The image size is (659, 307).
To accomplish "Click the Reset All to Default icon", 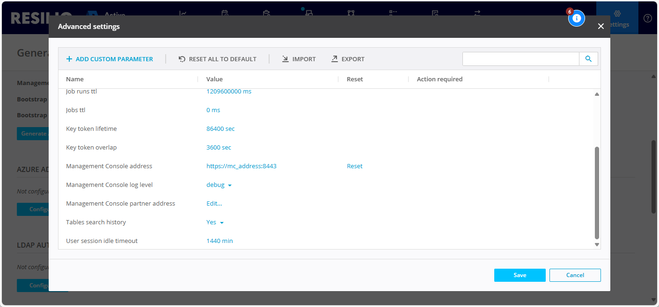I will (182, 59).
